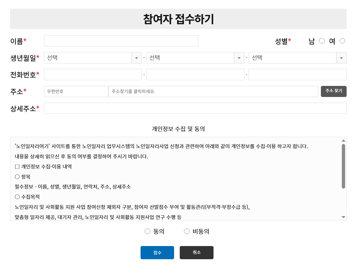Open the birth month 선택 dropdown
Screen dimensions: 352x264
(x=194, y=58)
